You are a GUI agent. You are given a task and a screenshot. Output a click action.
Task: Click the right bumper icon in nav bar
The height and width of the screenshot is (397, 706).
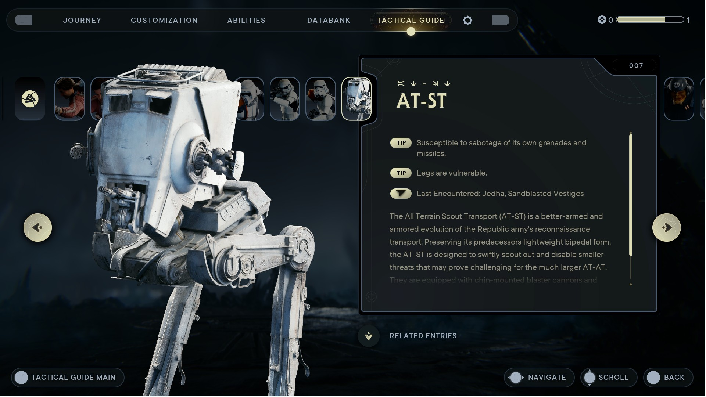(x=501, y=20)
